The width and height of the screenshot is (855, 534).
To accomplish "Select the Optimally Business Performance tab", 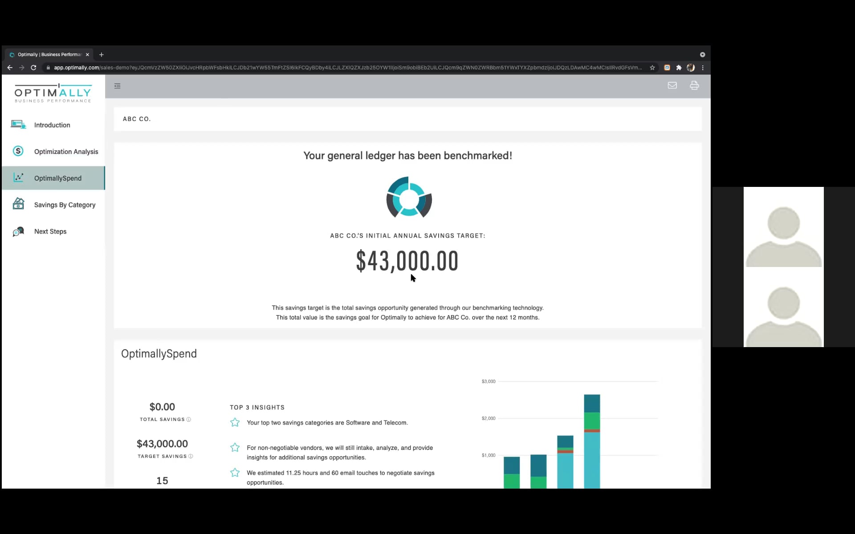I will coord(49,55).
